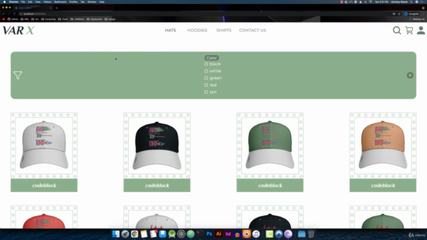Open the red hat product card
The height and width of the screenshot is (240, 427).
point(44,217)
